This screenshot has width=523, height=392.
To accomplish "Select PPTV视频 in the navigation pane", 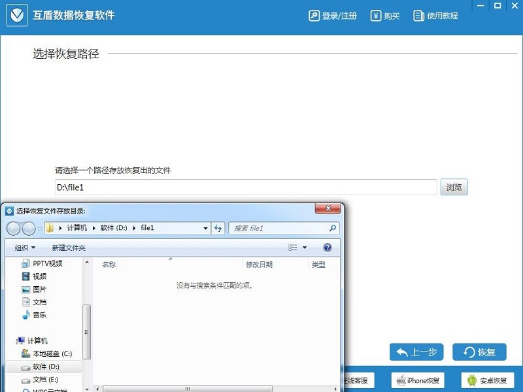I will pyautogui.click(x=42, y=263).
